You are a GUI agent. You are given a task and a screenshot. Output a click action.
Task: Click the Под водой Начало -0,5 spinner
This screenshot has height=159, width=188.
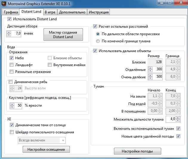[x=155, y=104]
